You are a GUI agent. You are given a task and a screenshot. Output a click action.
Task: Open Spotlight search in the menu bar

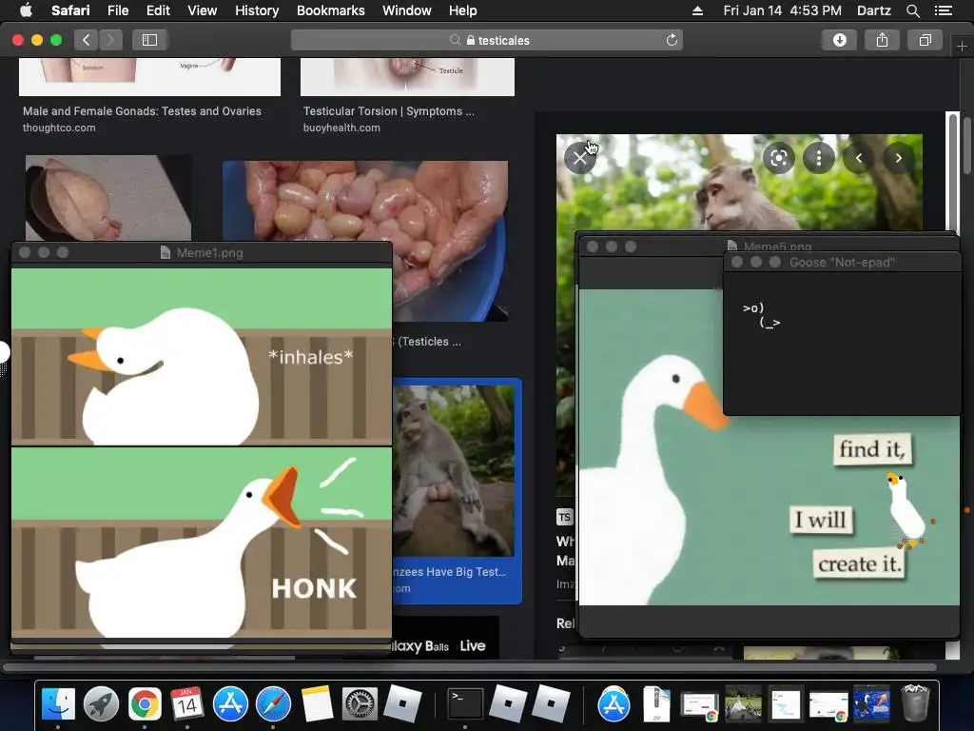[912, 10]
